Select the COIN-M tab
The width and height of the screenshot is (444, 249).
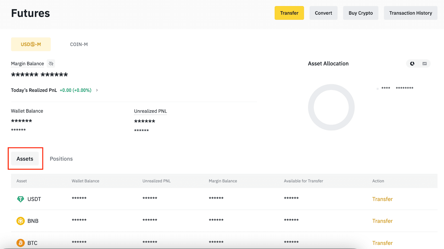[79, 44]
